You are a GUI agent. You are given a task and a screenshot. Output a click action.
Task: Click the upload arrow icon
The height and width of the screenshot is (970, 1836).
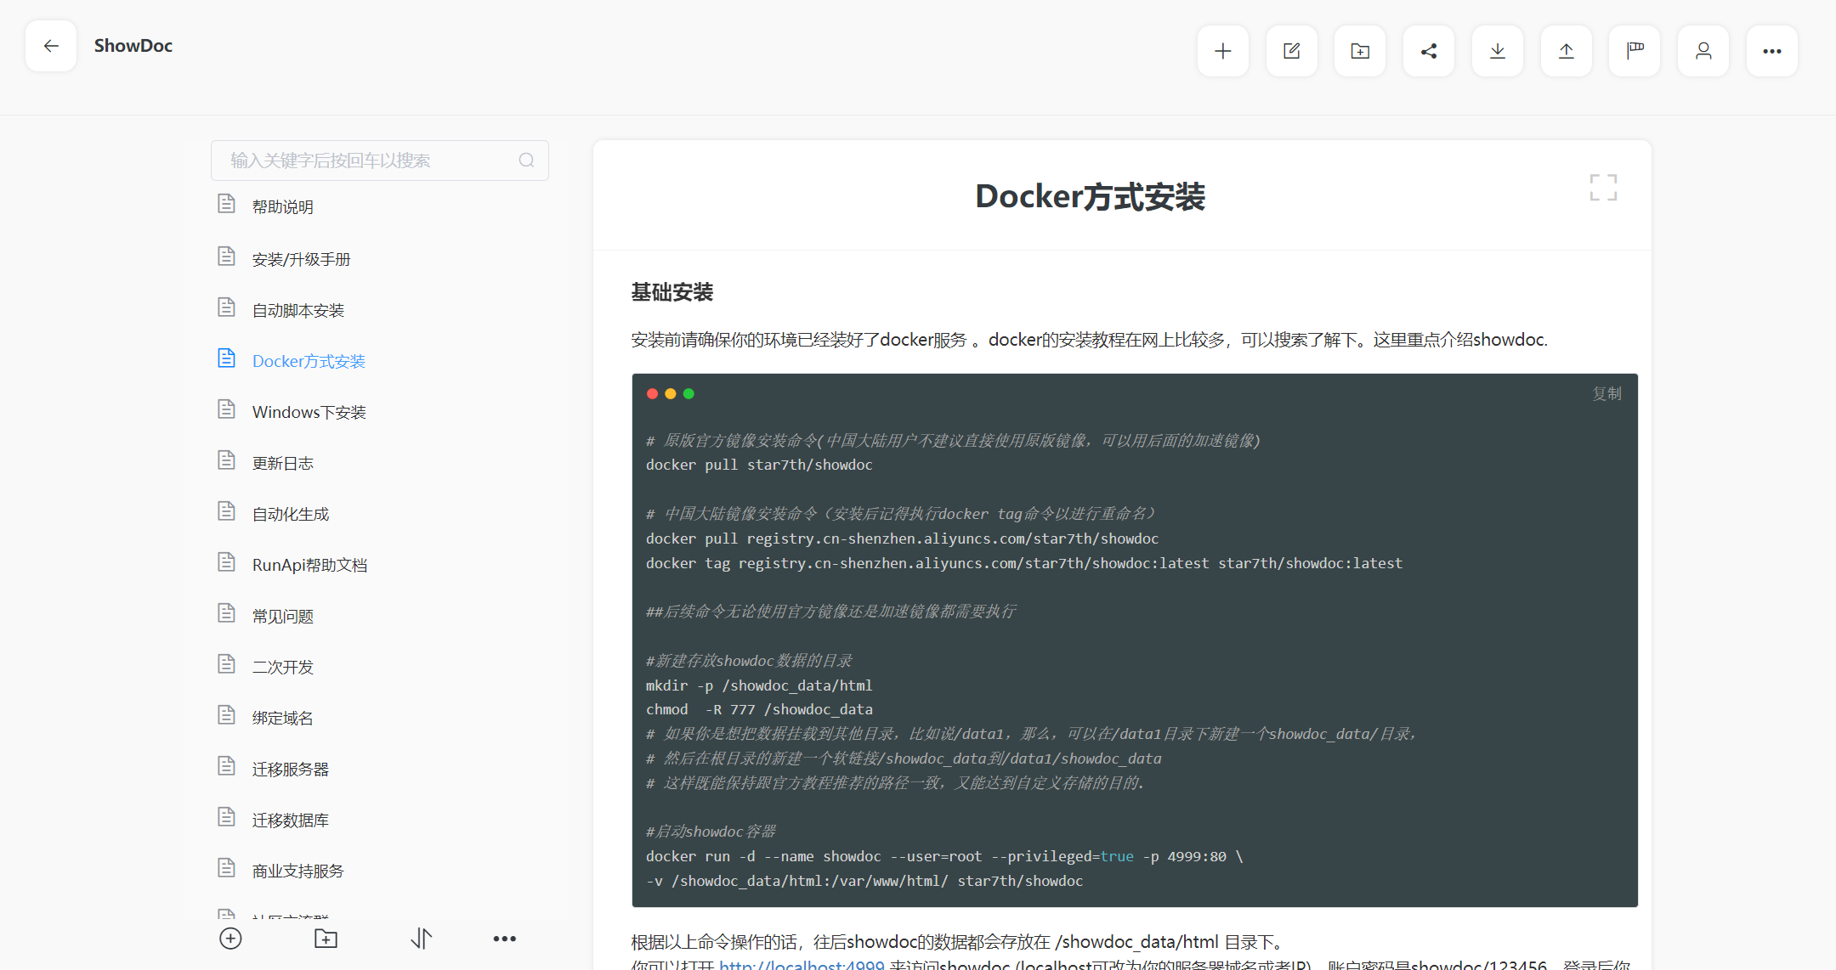click(1566, 51)
